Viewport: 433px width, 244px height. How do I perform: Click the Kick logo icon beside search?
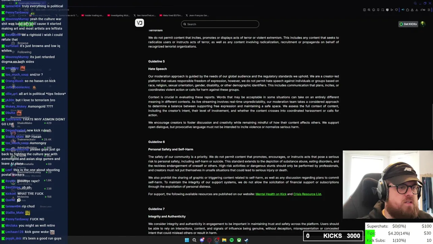click(139, 23)
